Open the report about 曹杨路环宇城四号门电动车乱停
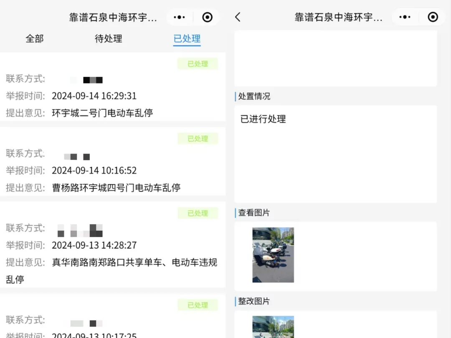This screenshot has width=451, height=338. pyautogui.click(x=116, y=188)
